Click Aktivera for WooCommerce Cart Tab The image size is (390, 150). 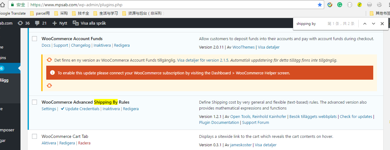click(49, 143)
